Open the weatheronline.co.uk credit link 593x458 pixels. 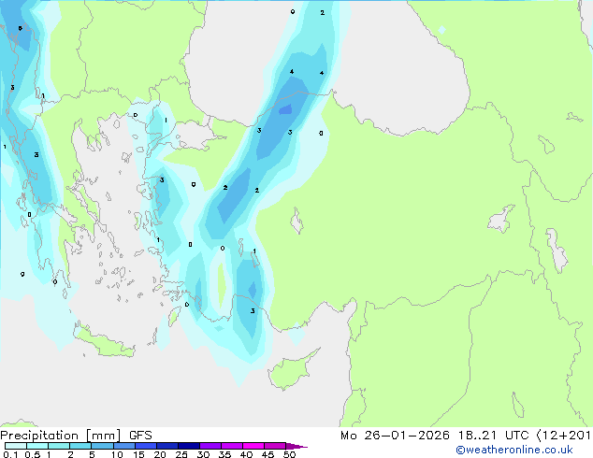514,450
